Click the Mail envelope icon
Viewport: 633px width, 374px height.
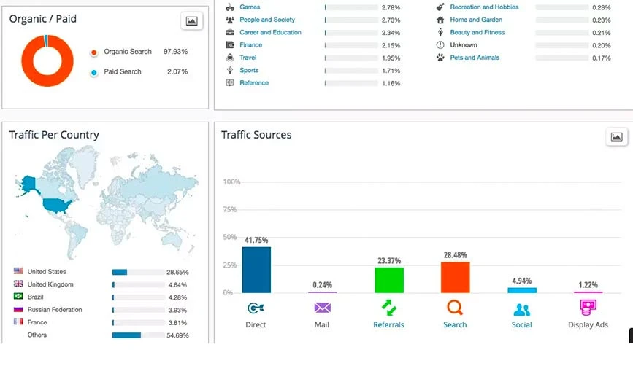(322, 308)
